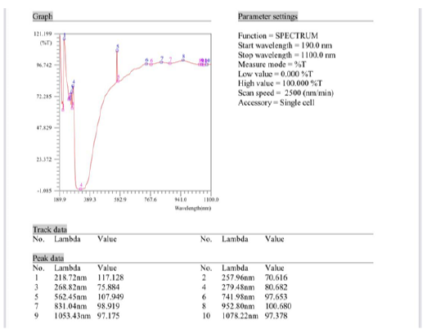Click 'Start wavelength = 190.0 nm' line
436x334 pixels.
pos(285,45)
